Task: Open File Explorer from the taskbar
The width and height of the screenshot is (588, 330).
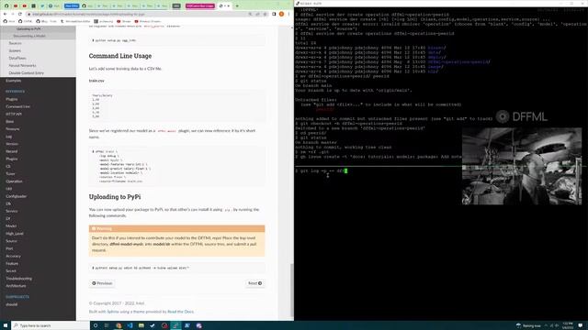Action: [141, 325]
